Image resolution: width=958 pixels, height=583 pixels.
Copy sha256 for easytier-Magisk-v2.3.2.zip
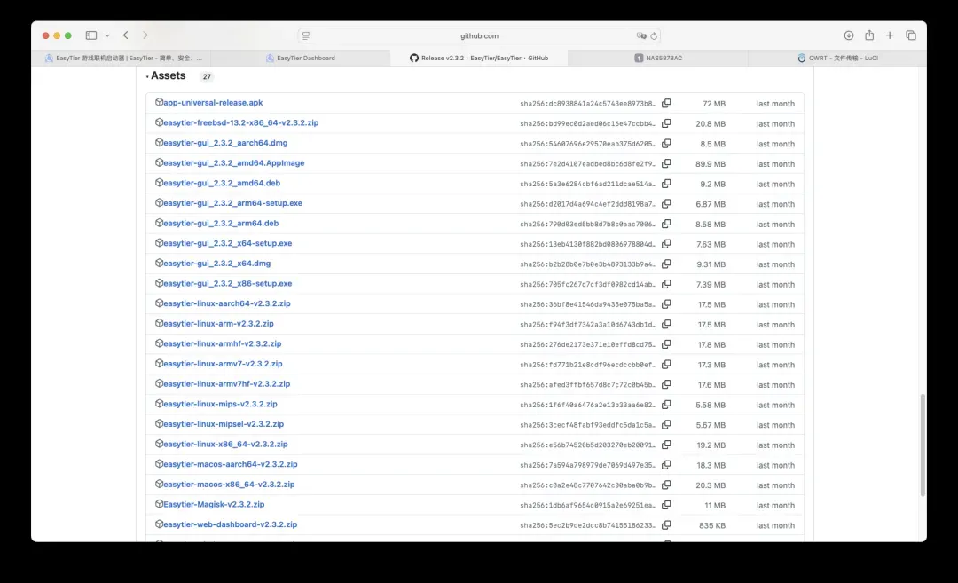666,505
